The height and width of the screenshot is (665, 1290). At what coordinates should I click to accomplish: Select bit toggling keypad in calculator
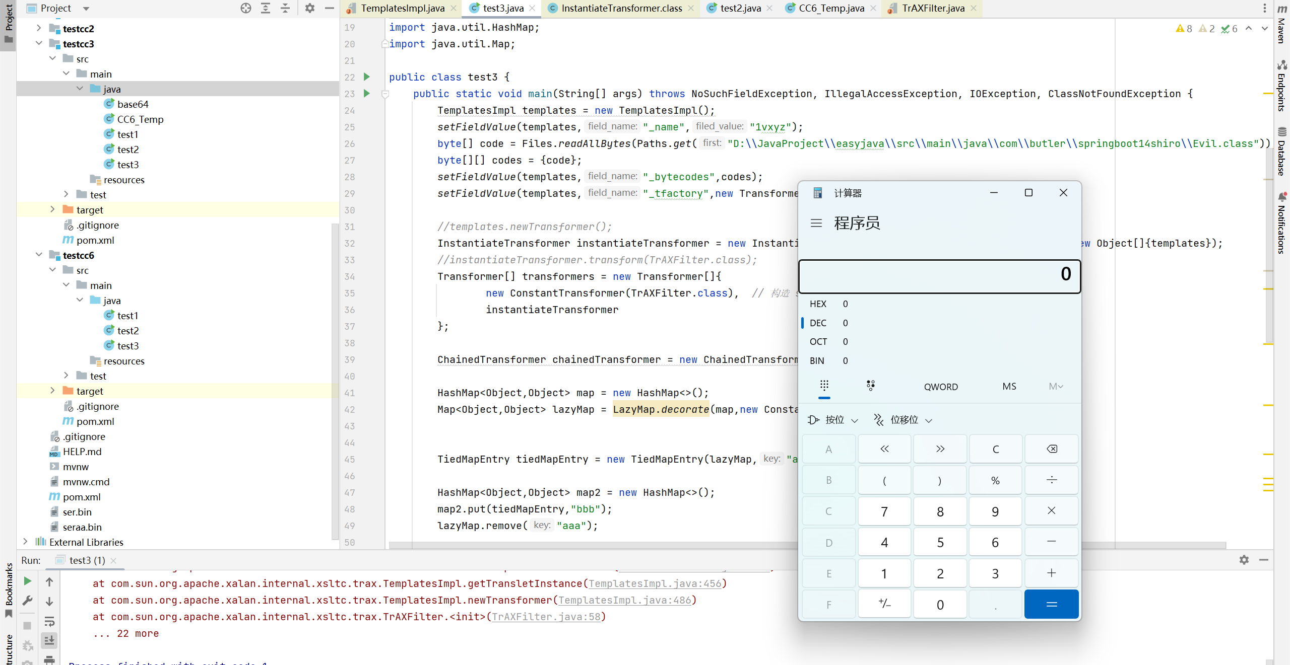[x=871, y=386]
